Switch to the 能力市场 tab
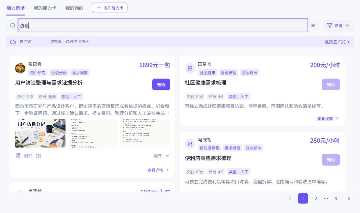This screenshot has height=213, width=360. point(16,8)
